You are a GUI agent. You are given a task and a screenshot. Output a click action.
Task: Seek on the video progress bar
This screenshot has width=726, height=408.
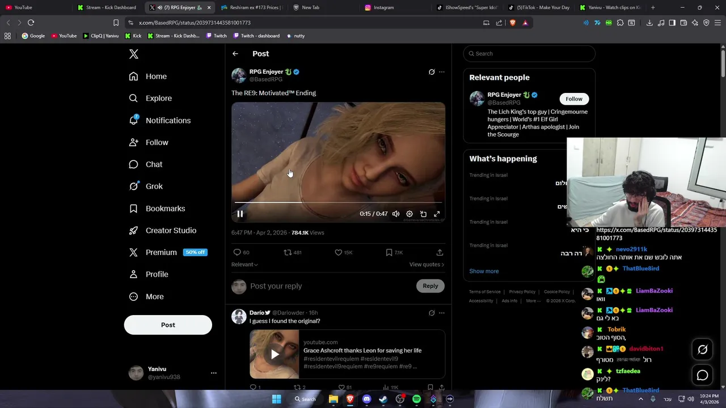point(338,202)
